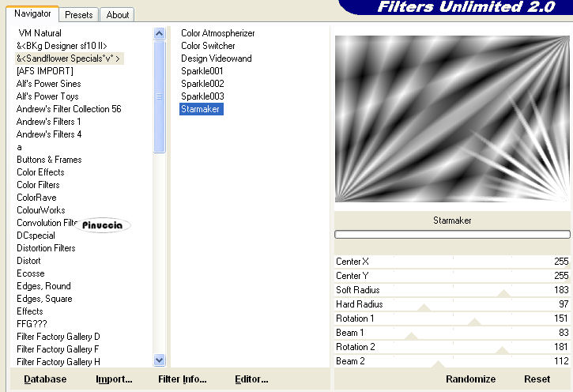Select ColorRave category

coord(36,198)
